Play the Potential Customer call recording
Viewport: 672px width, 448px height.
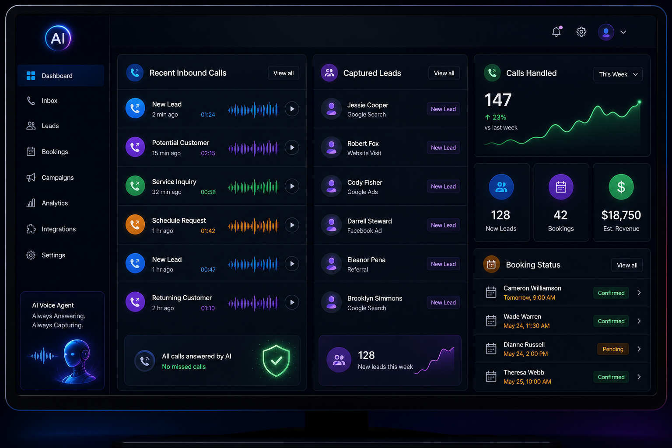click(x=292, y=147)
